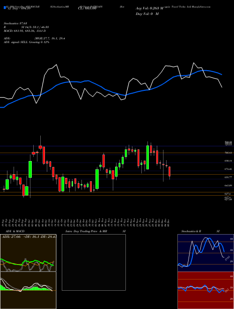
Task: Click the MACD histogram mini chart
Action: [x=28, y=290]
